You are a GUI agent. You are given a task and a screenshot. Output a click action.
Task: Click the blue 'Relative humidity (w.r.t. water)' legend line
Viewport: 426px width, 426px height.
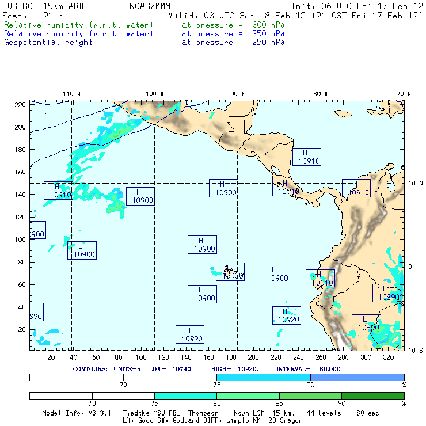78,34
